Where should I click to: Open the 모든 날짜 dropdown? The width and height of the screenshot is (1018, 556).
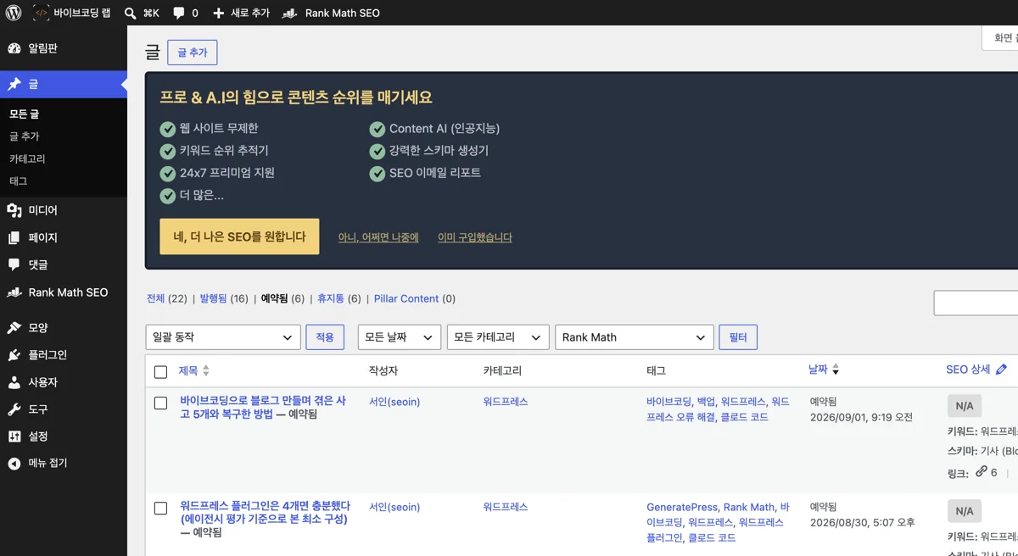pyautogui.click(x=400, y=337)
